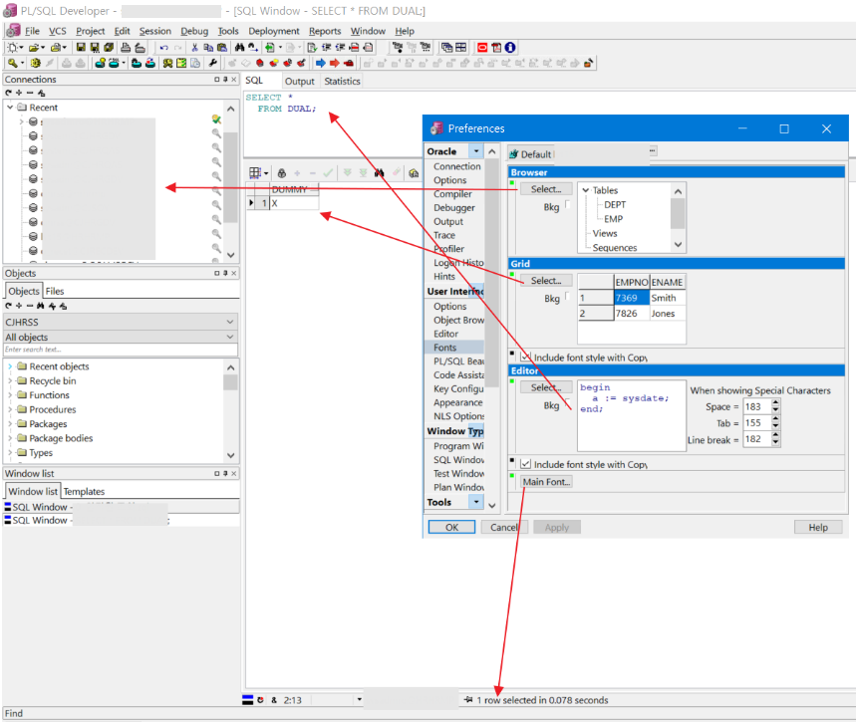Click refresh icon in Connections panel toolbar
This screenshot has width=856, height=722.
point(8,93)
